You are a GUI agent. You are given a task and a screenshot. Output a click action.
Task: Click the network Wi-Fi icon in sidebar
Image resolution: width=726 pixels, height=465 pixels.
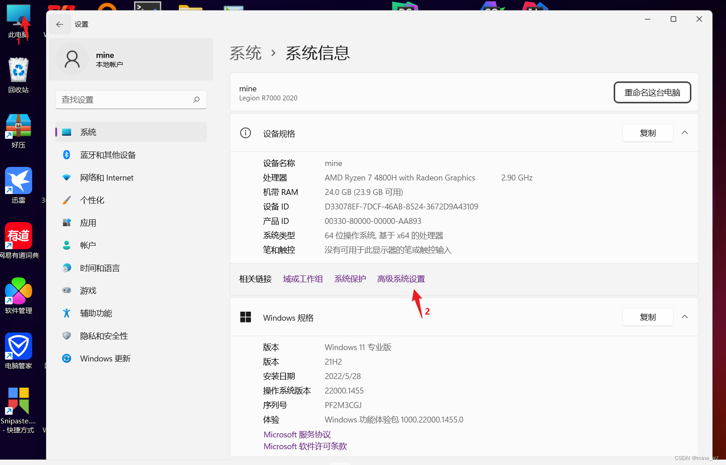[67, 177]
